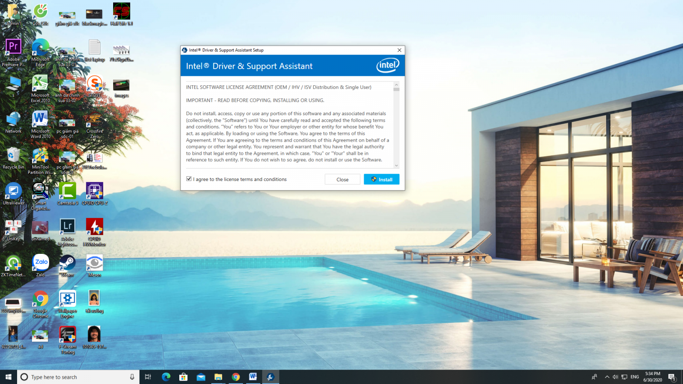Click the license scrollbar up arrow
Viewport: 683px width, 384px height.
[x=396, y=85]
